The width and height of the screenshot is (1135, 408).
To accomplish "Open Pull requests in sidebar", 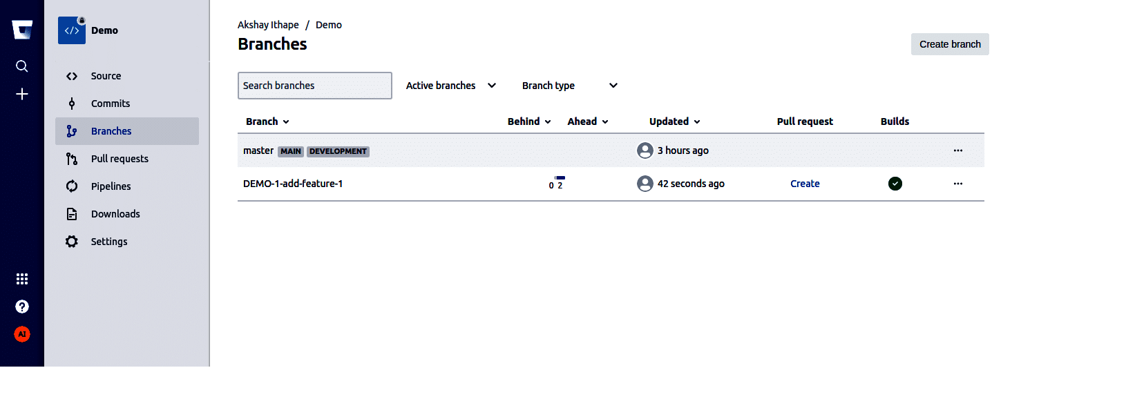I will tap(120, 159).
